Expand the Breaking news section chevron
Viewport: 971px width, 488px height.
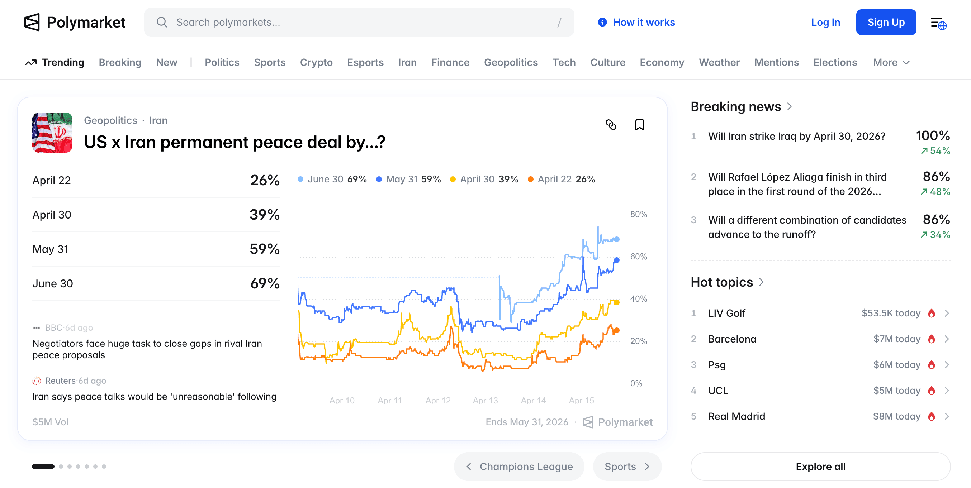[x=789, y=107]
